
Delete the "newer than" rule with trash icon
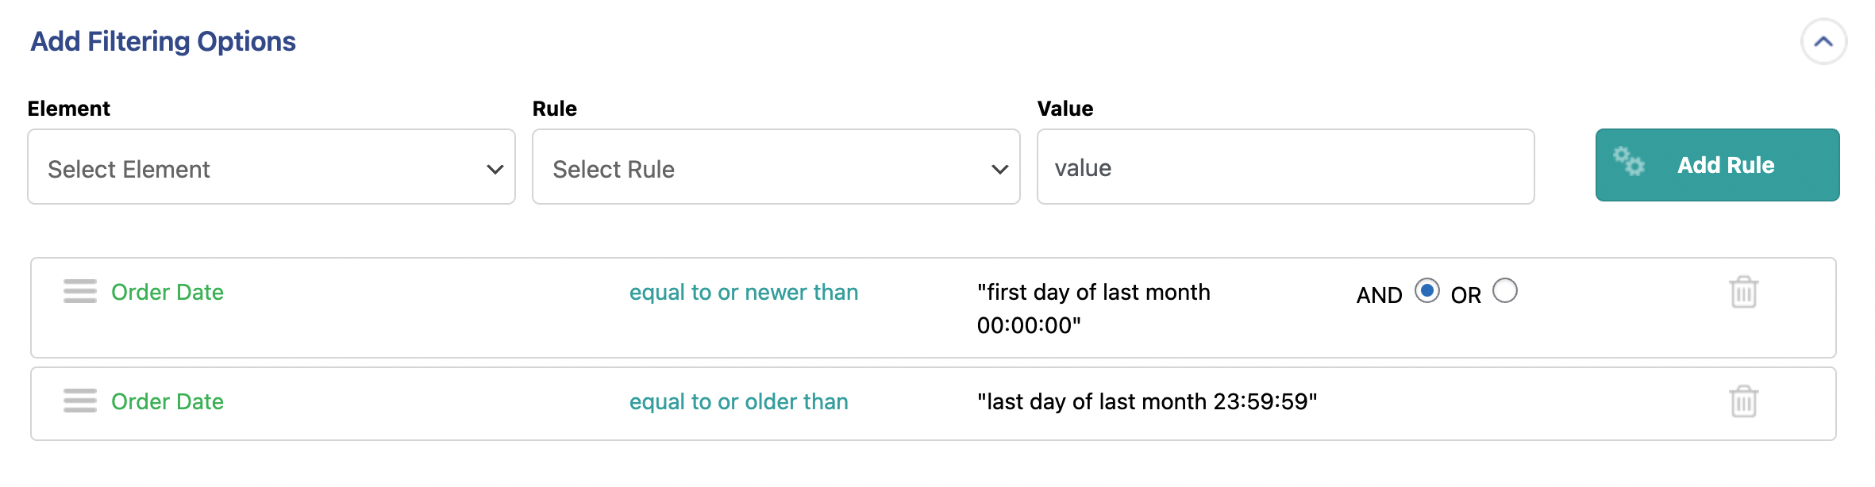click(x=1743, y=292)
